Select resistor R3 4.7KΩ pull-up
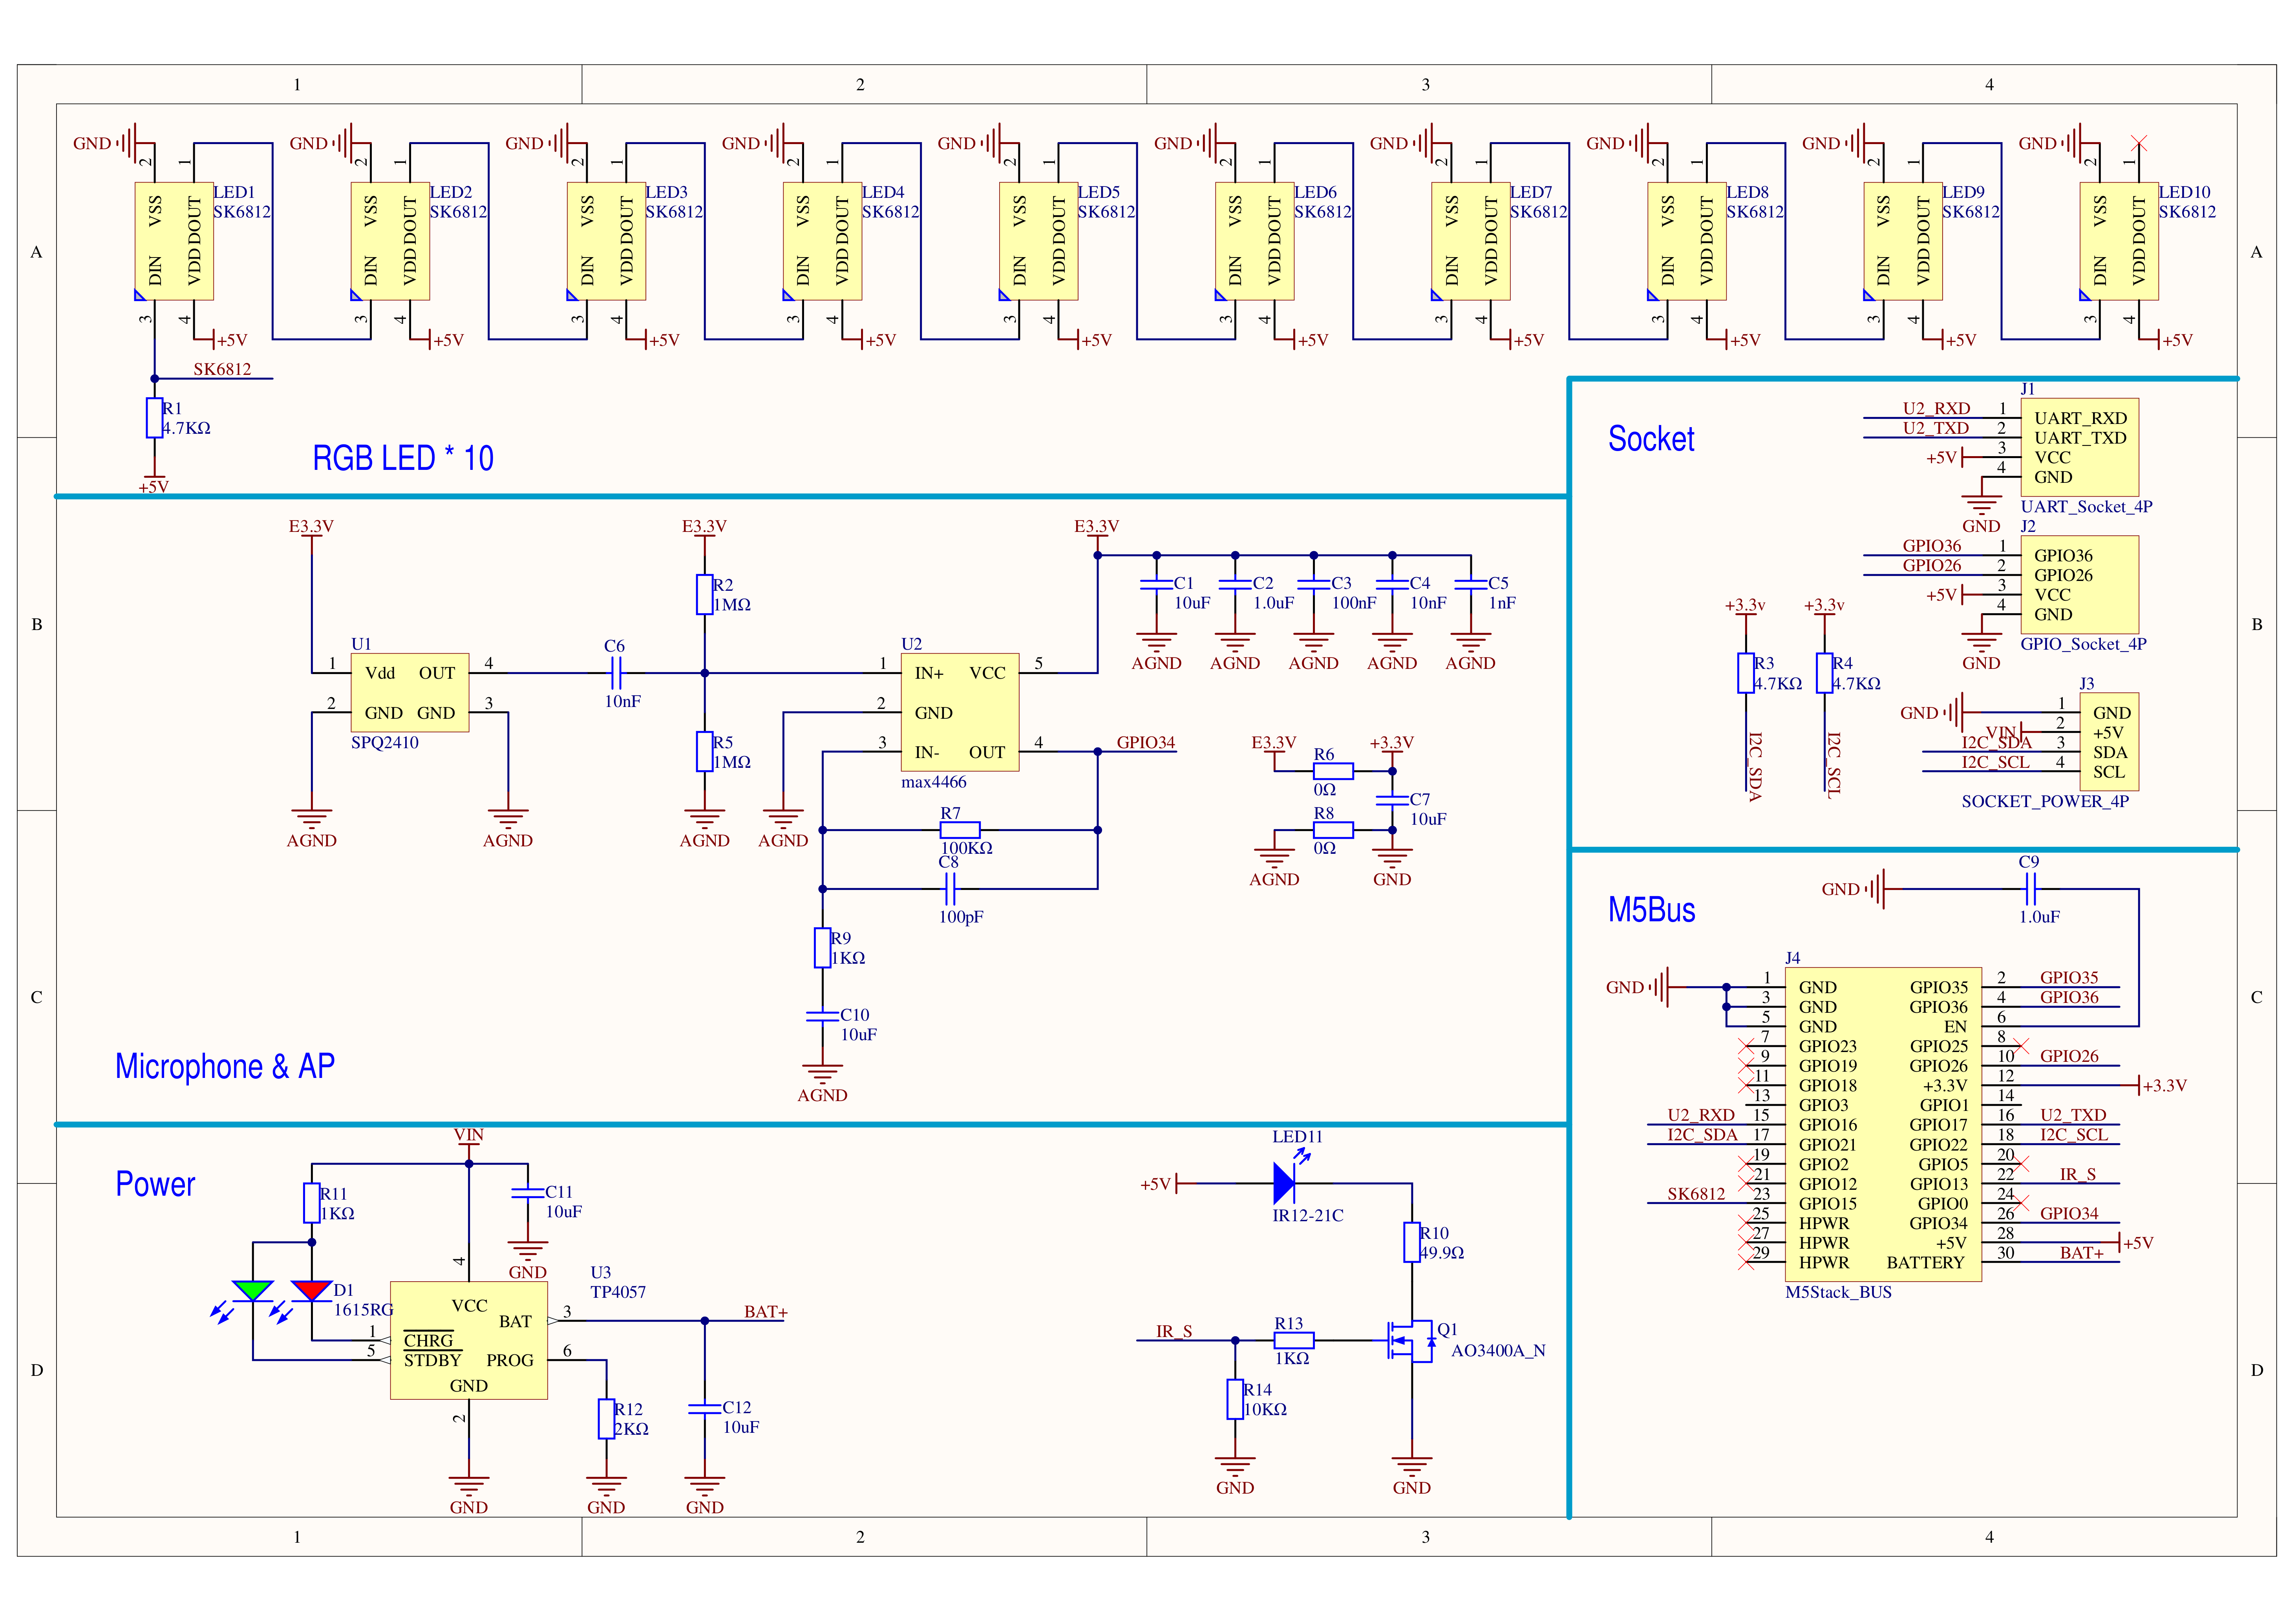2296x1622 pixels. pos(1746,673)
